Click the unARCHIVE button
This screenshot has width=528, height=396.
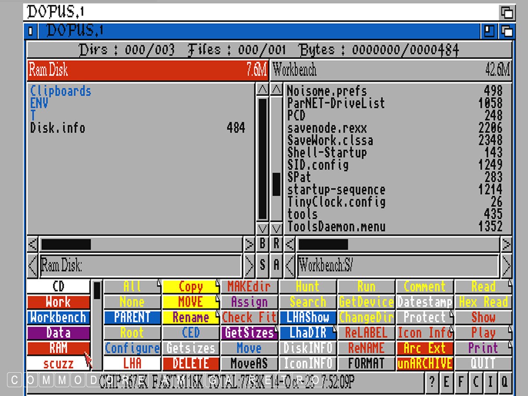point(425,363)
